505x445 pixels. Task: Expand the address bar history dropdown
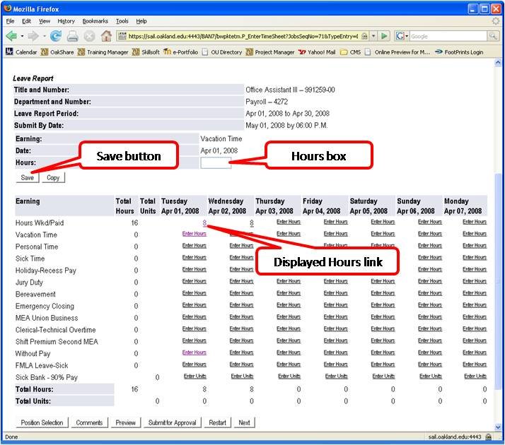tap(373, 35)
